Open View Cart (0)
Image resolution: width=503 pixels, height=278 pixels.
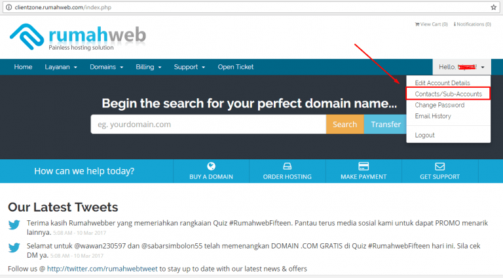point(431,24)
